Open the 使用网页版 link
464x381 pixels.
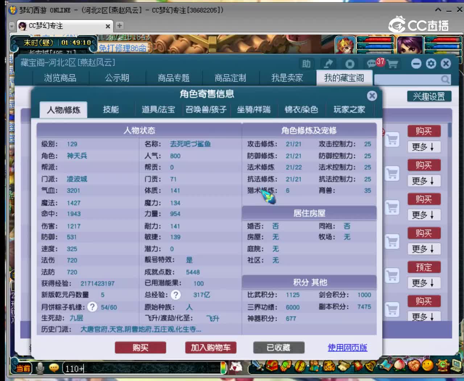(x=347, y=348)
